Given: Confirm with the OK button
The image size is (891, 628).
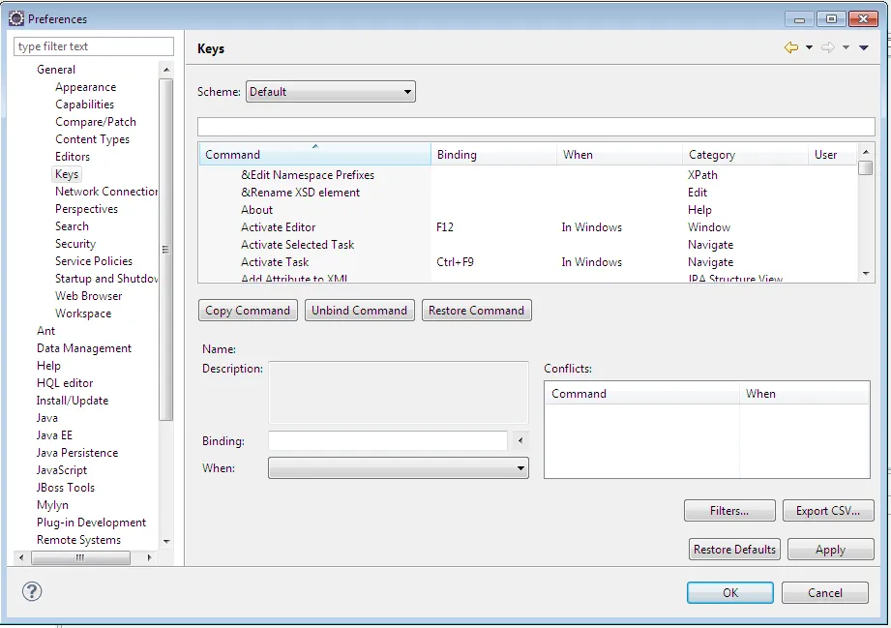Looking at the screenshot, I should pyautogui.click(x=730, y=593).
